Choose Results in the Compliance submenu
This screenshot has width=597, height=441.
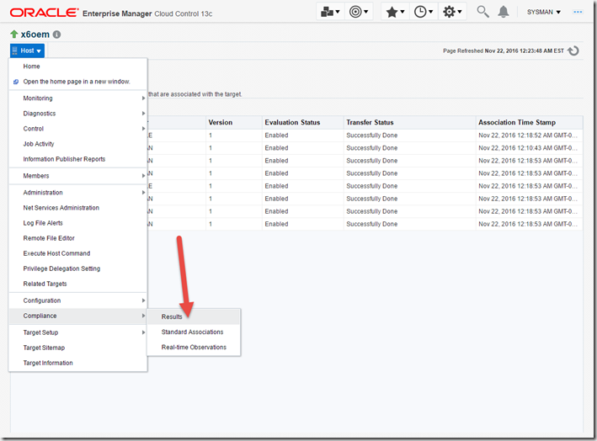click(194, 316)
